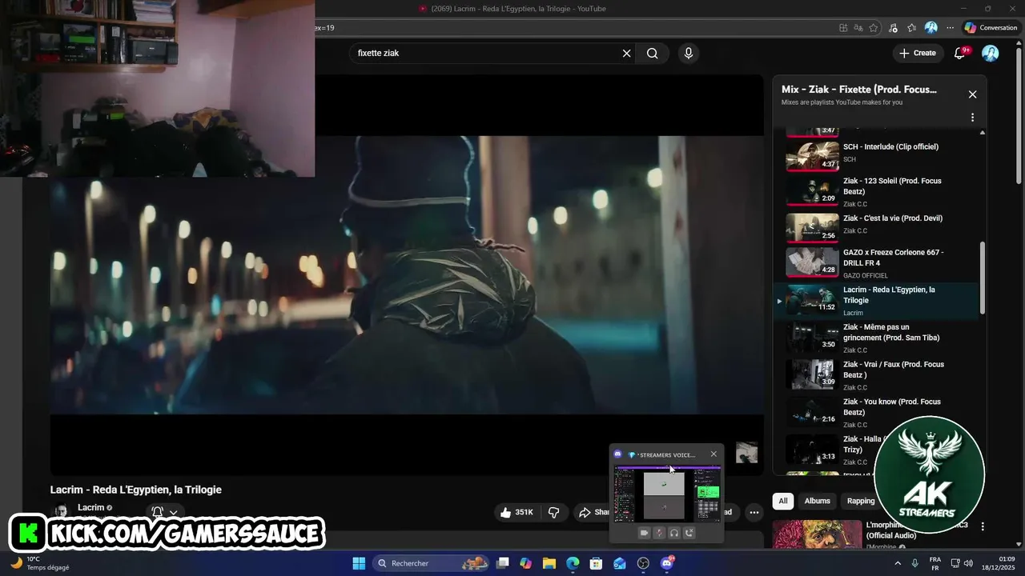Click the translate page icon
The image size is (1025, 576).
858,28
